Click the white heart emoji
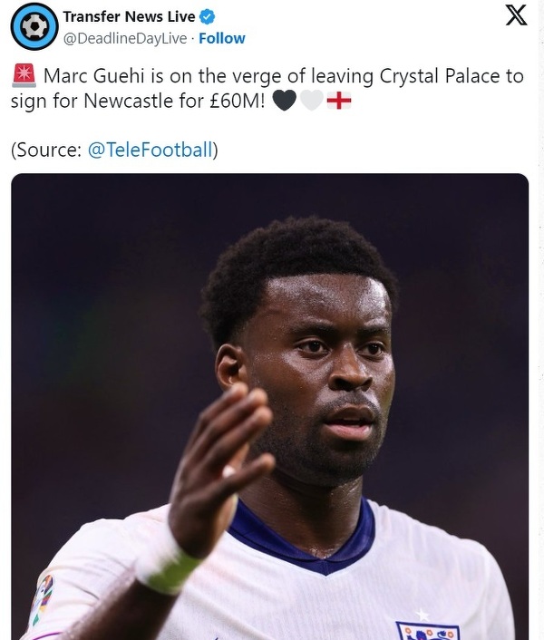Image resolution: width=544 pixels, height=640 pixels. (x=311, y=102)
